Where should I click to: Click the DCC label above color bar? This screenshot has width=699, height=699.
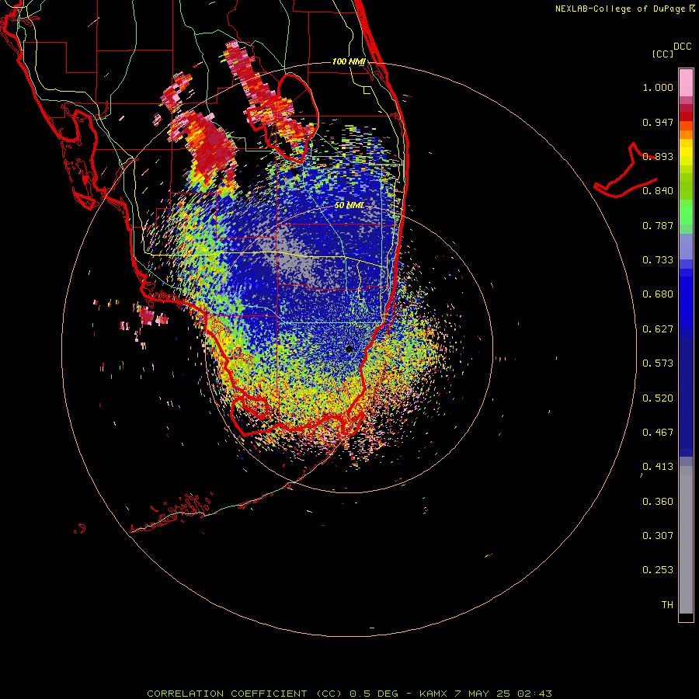tap(682, 47)
